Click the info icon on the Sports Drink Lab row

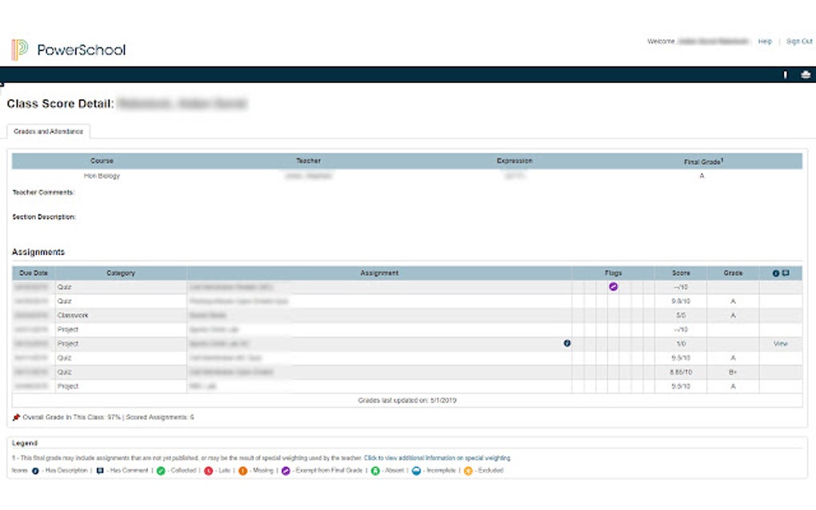pyautogui.click(x=568, y=343)
